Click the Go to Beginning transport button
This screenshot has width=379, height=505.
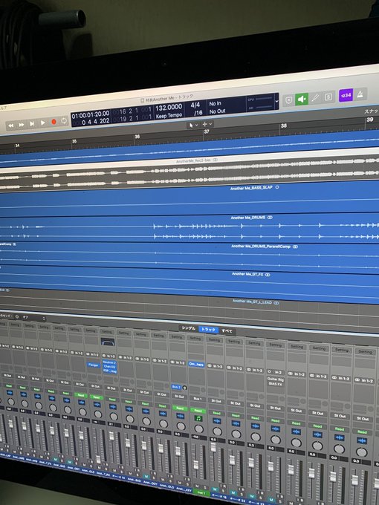tap(32, 124)
